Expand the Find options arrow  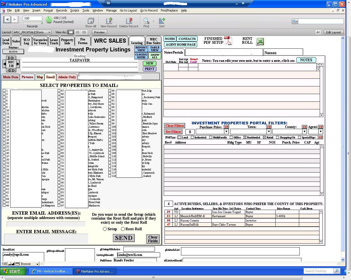coord(153,21)
